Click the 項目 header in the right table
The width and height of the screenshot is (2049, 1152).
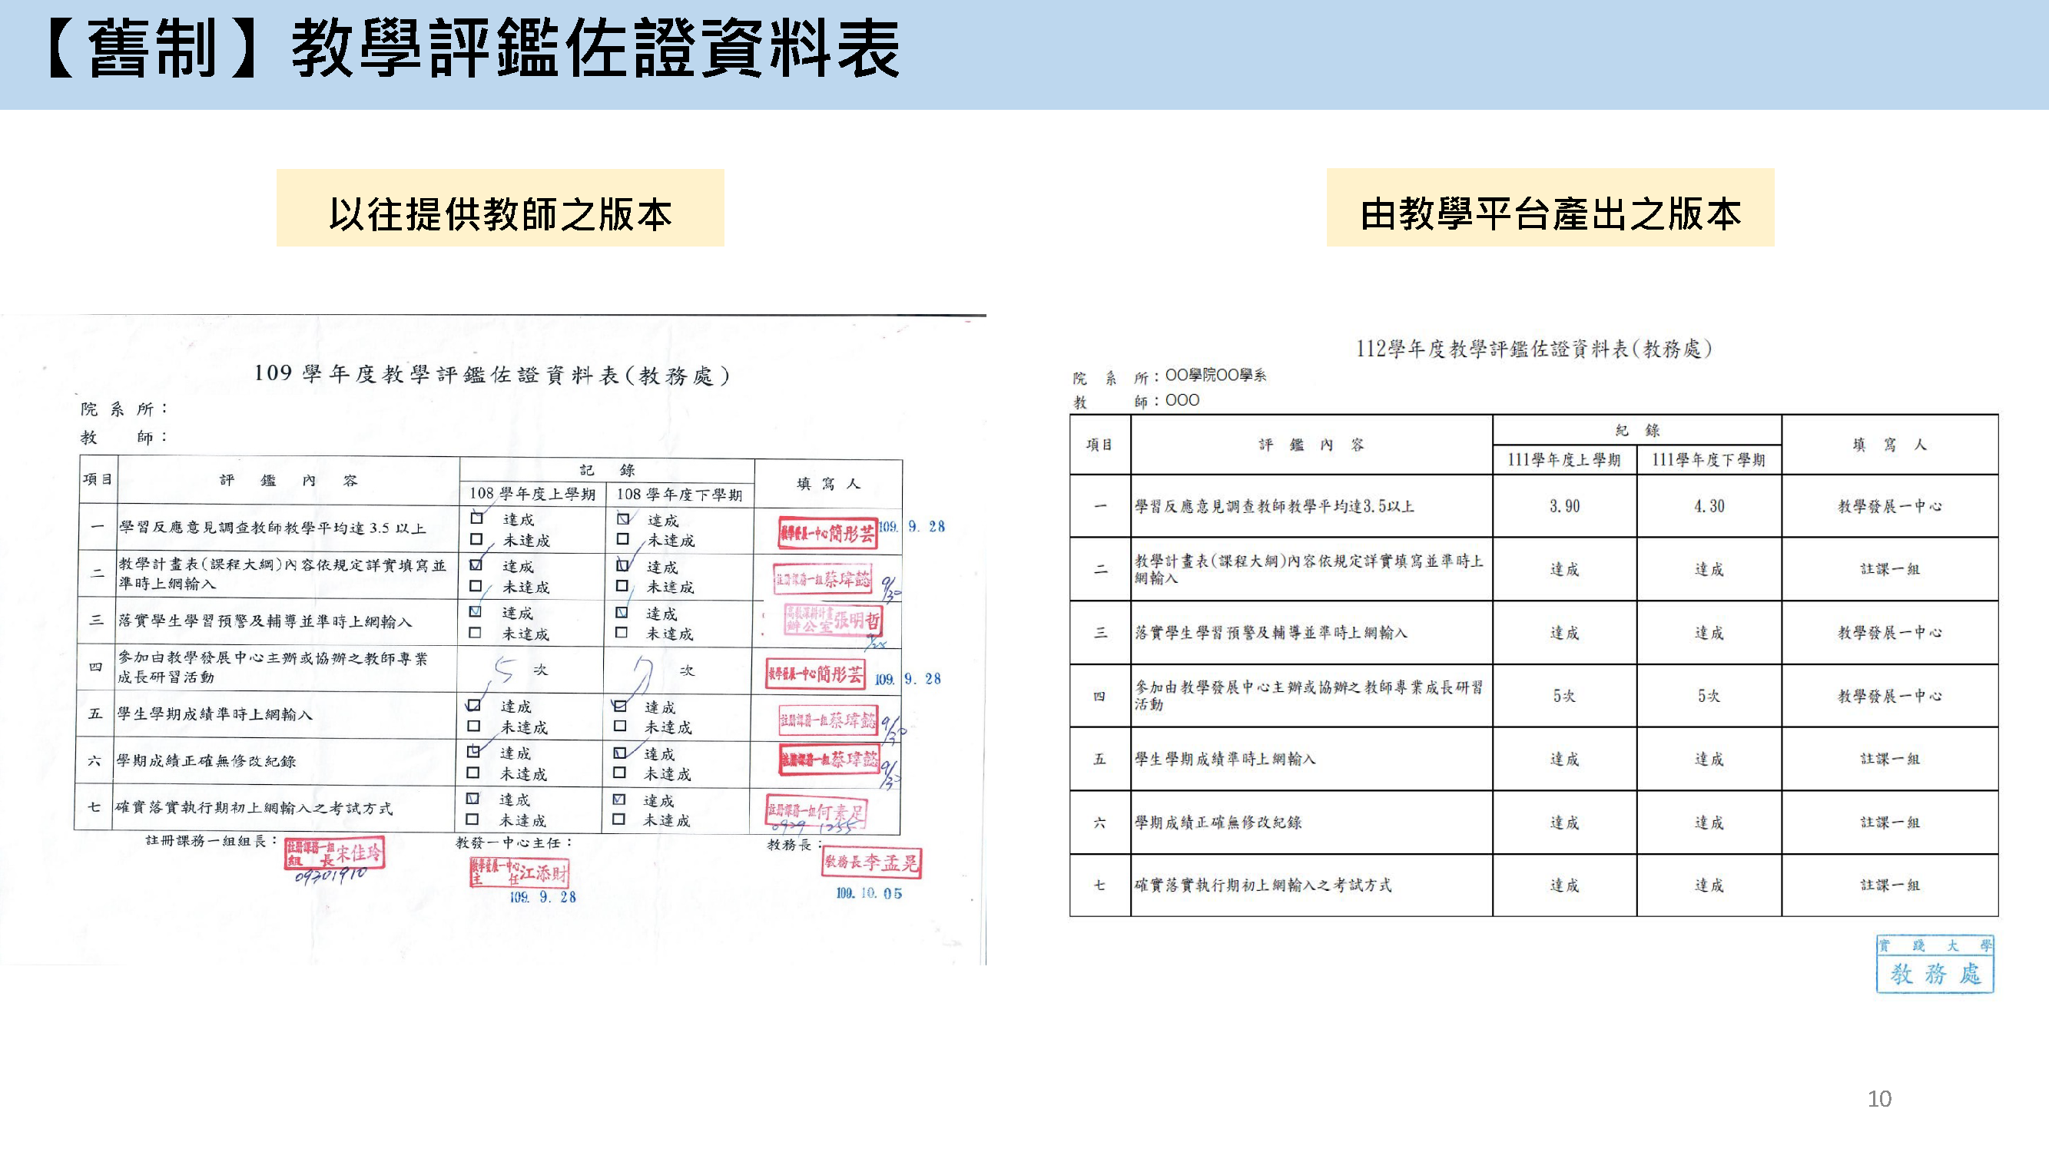[x=1099, y=445]
